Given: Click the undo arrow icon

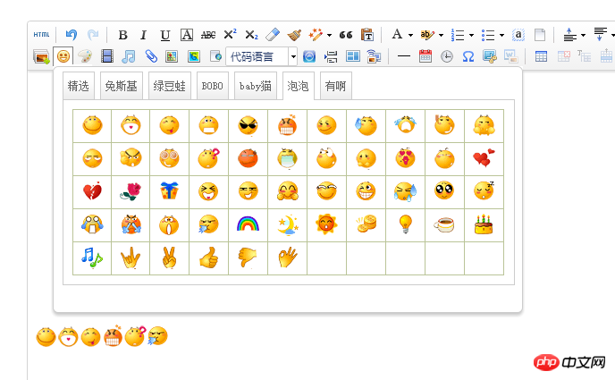Looking at the screenshot, I should tap(72, 35).
